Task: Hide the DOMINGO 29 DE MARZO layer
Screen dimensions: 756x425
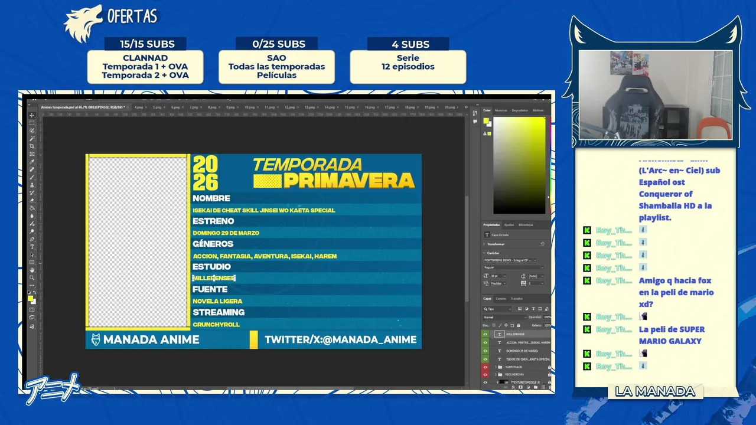Action: pos(485,351)
